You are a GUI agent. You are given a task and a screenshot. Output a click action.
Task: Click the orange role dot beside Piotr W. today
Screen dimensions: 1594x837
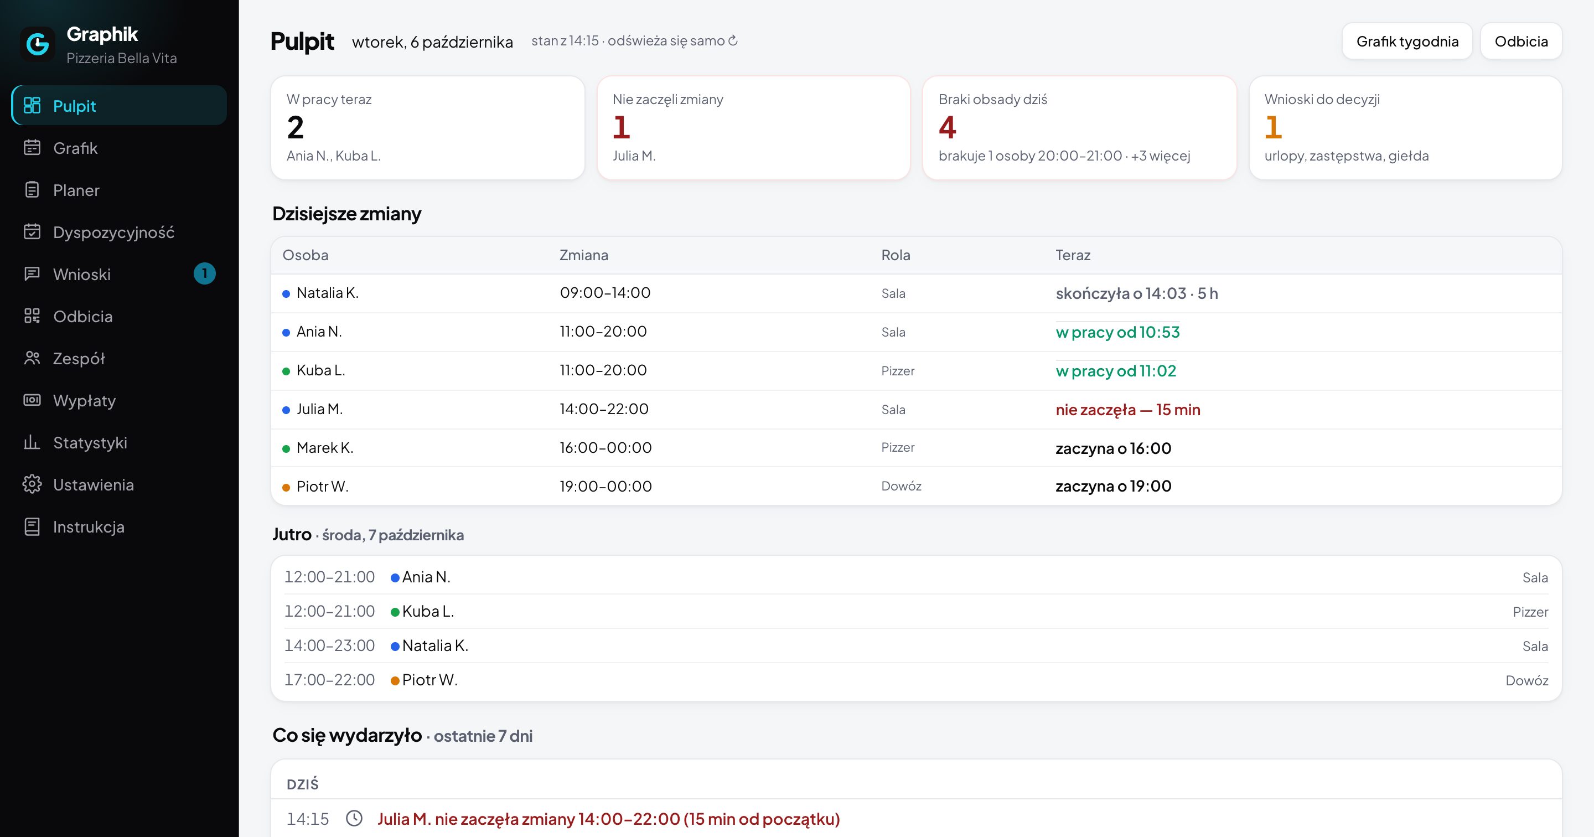pos(286,487)
